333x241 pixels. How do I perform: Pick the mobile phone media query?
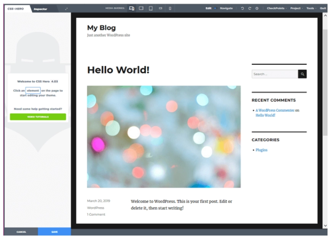[170, 8]
